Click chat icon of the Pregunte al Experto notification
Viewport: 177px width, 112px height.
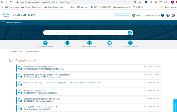(20, 76)
